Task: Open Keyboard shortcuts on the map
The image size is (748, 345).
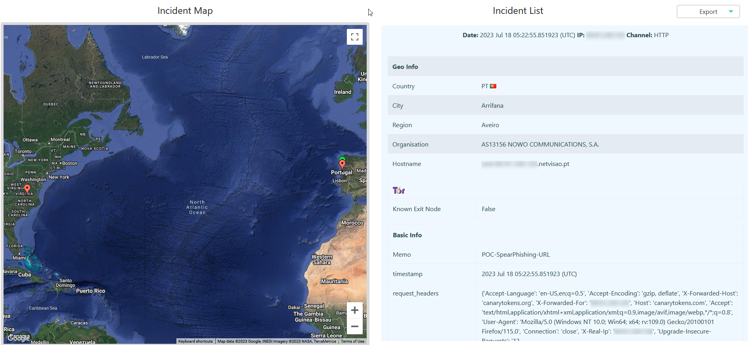Action: pos(195,341)
